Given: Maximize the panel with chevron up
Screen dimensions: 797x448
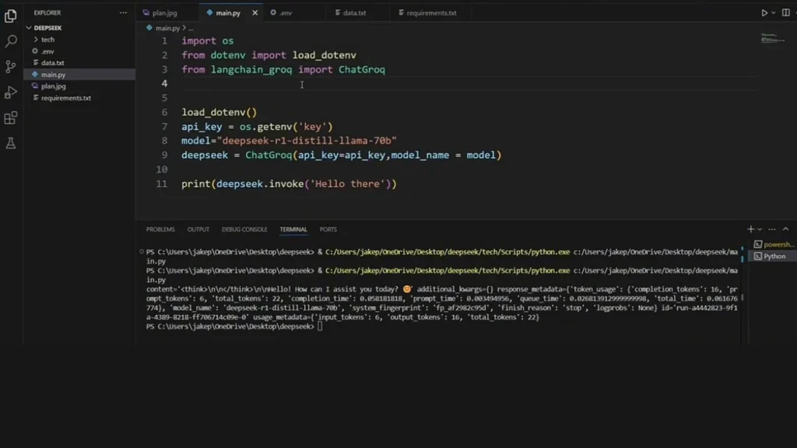Looking at the screenshot, I should (786, 229).
